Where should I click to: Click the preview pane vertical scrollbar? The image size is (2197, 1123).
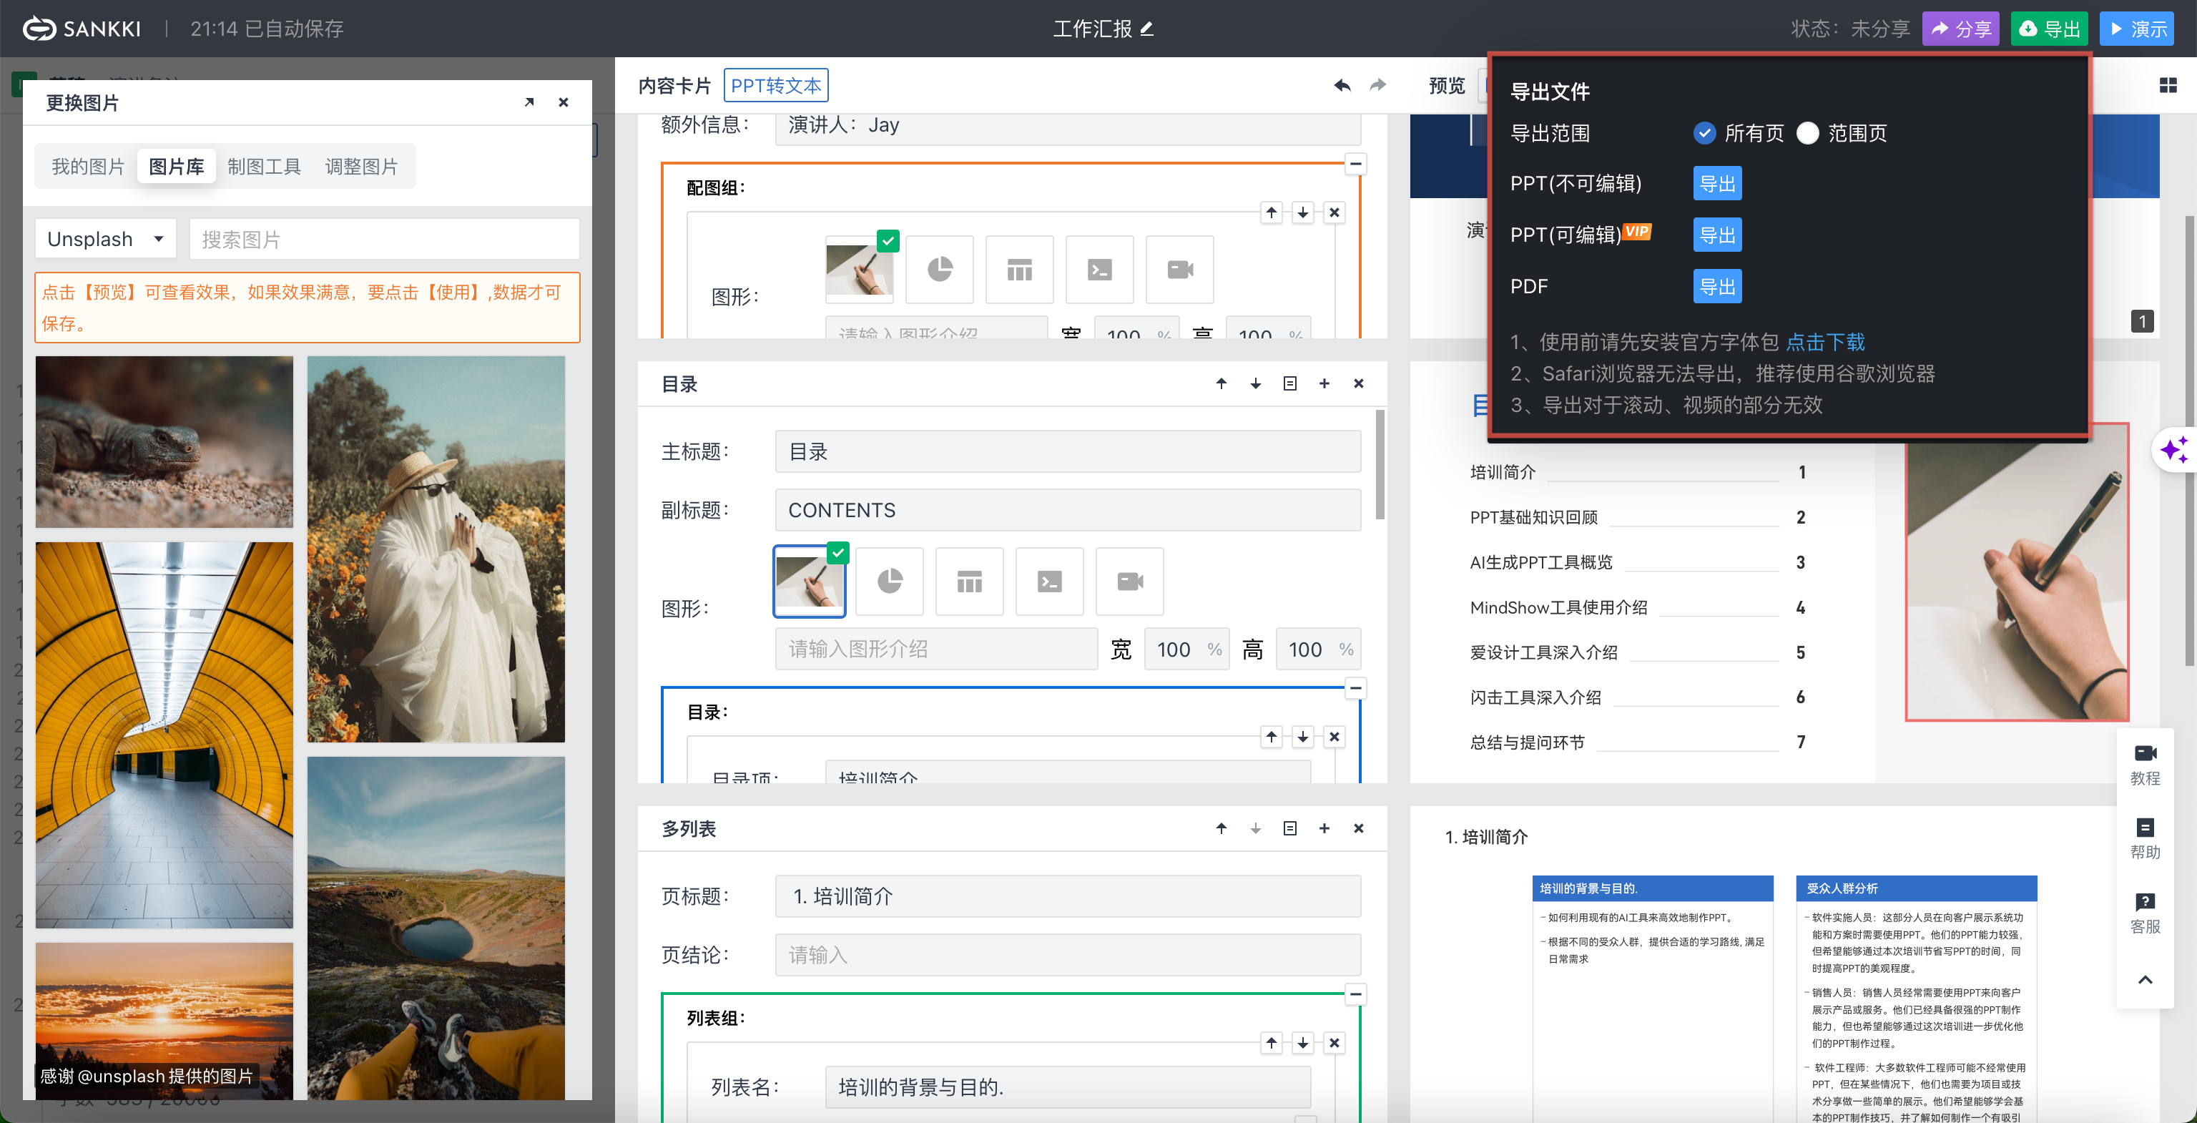pos(2189,439)
